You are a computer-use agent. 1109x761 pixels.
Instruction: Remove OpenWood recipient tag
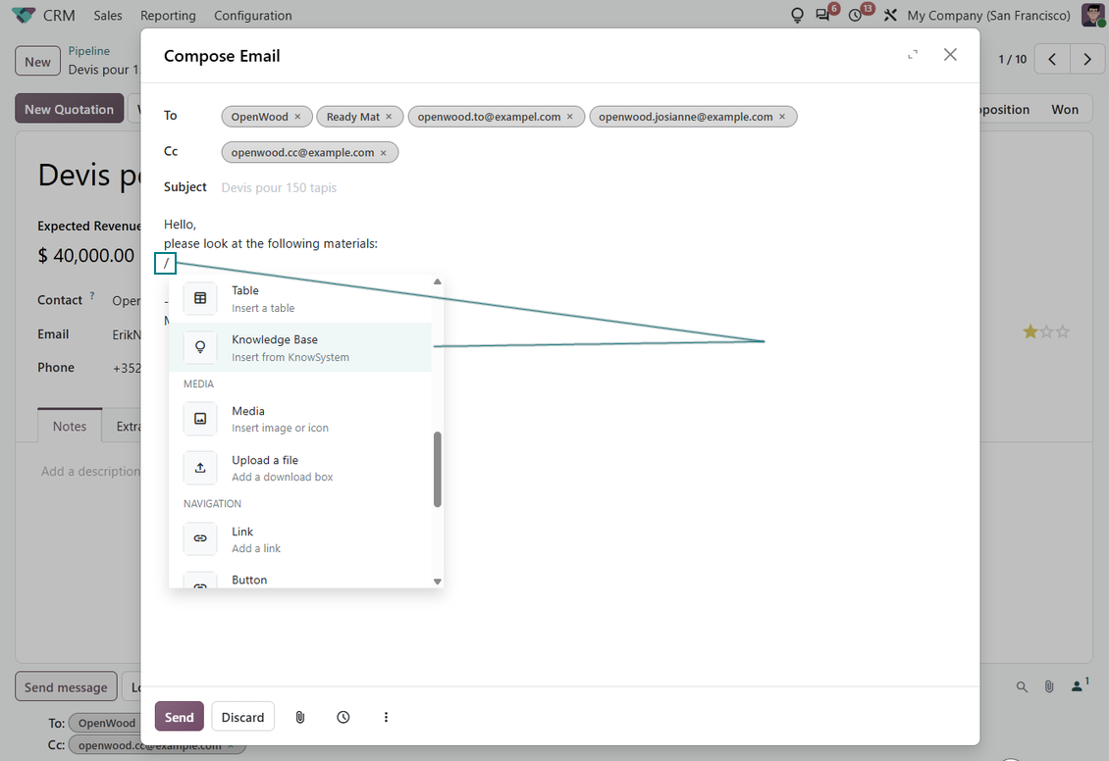coord(297,117)
